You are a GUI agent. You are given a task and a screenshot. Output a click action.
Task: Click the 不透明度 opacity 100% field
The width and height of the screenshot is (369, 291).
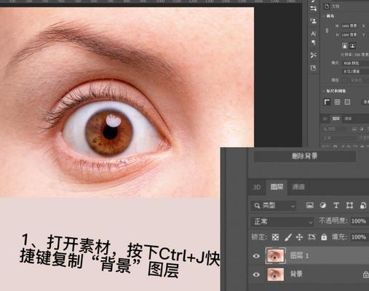pyautogui.click(x=359, y=221)
